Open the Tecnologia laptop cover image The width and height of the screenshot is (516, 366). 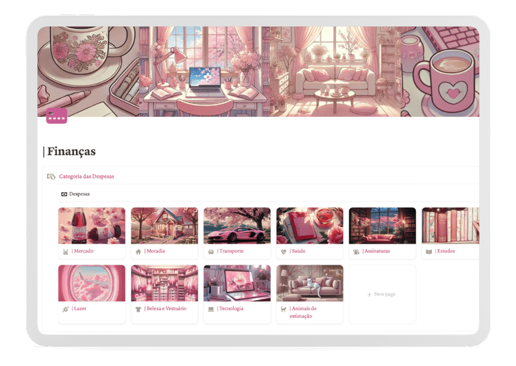tap(237, 283)
